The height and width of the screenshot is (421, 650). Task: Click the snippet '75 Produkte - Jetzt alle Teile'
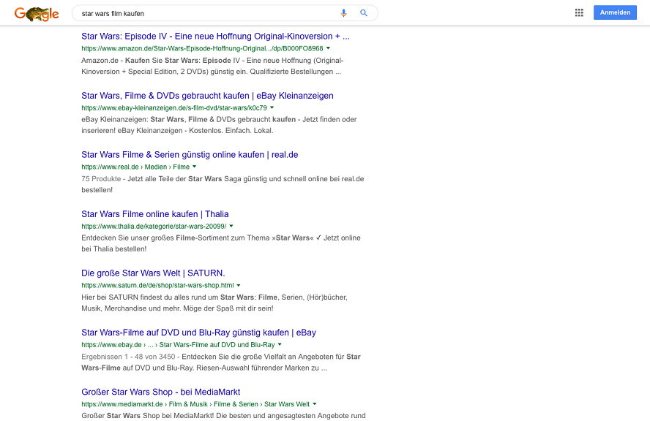tap(223, 184)
